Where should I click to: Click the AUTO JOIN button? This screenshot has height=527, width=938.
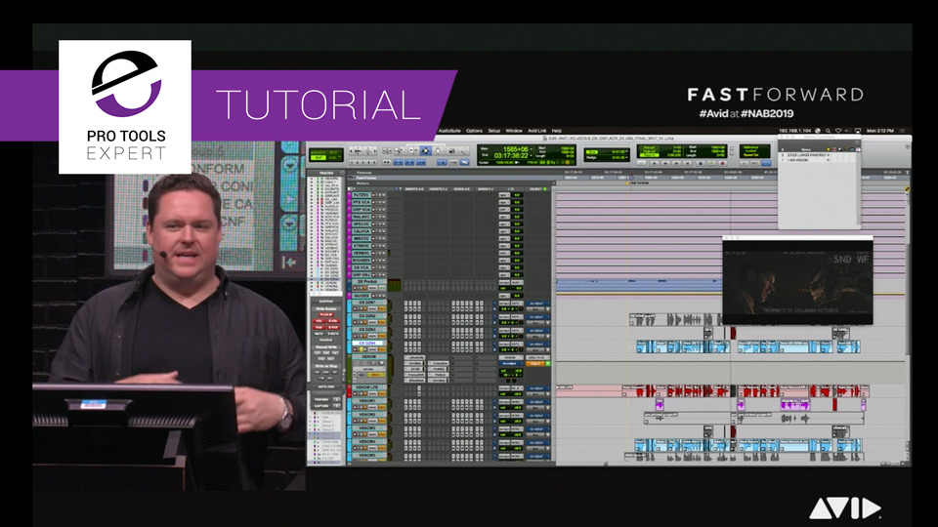pyautogui.click(x=326, y=386)
